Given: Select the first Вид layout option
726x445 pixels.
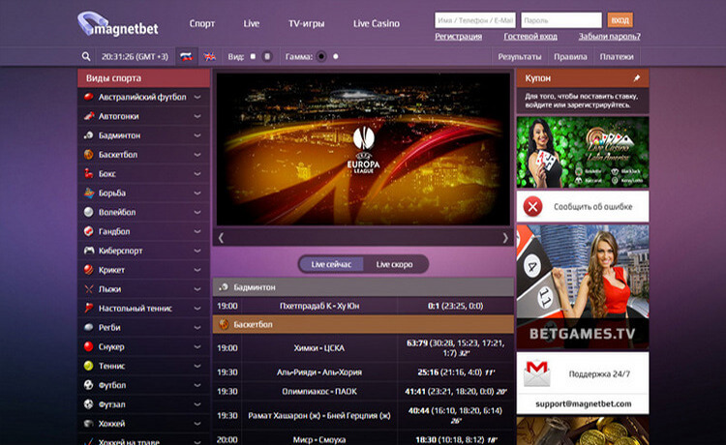Looking at the screenshot, I should pos(253,56).
